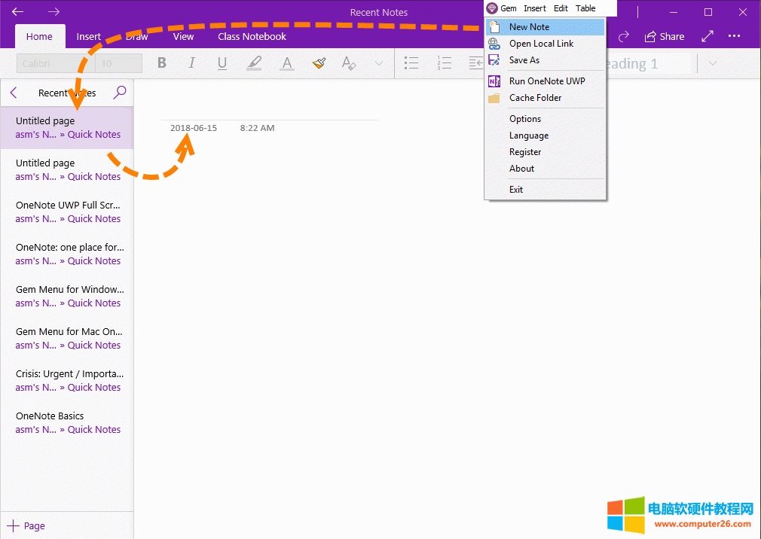Select the OneNote Basics page in sidebar
761x539 pixels.
click(x=50, y=416)
